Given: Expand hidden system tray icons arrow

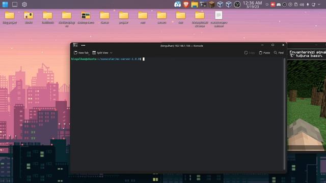Looking at the screenshot, I should click(319, 5).
